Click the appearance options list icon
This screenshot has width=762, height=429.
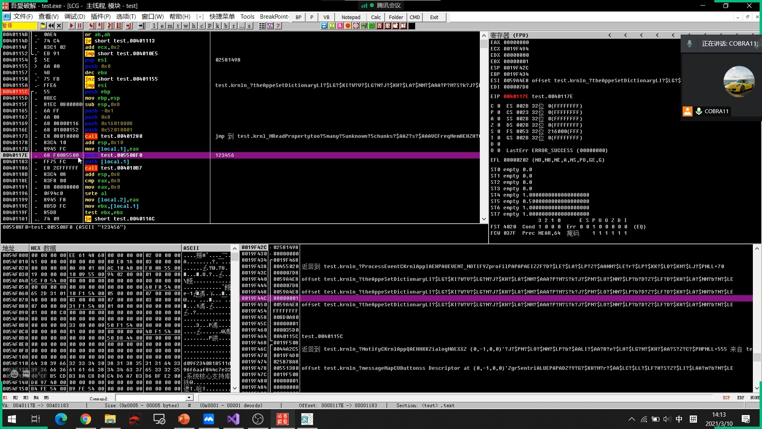(x=262, y=26)
